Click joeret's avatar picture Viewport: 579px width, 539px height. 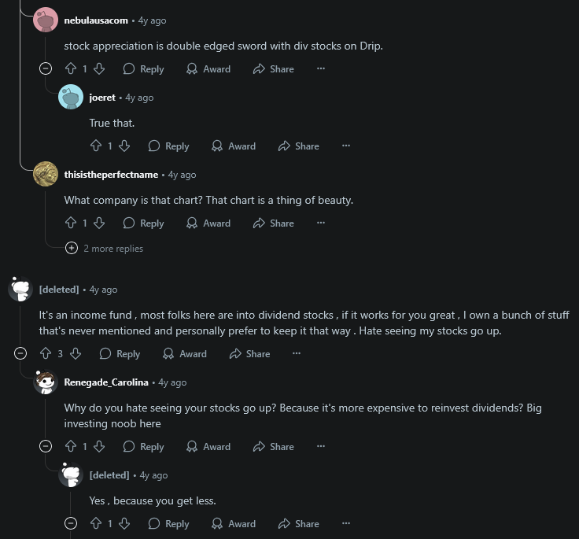(x=71, y=97)
